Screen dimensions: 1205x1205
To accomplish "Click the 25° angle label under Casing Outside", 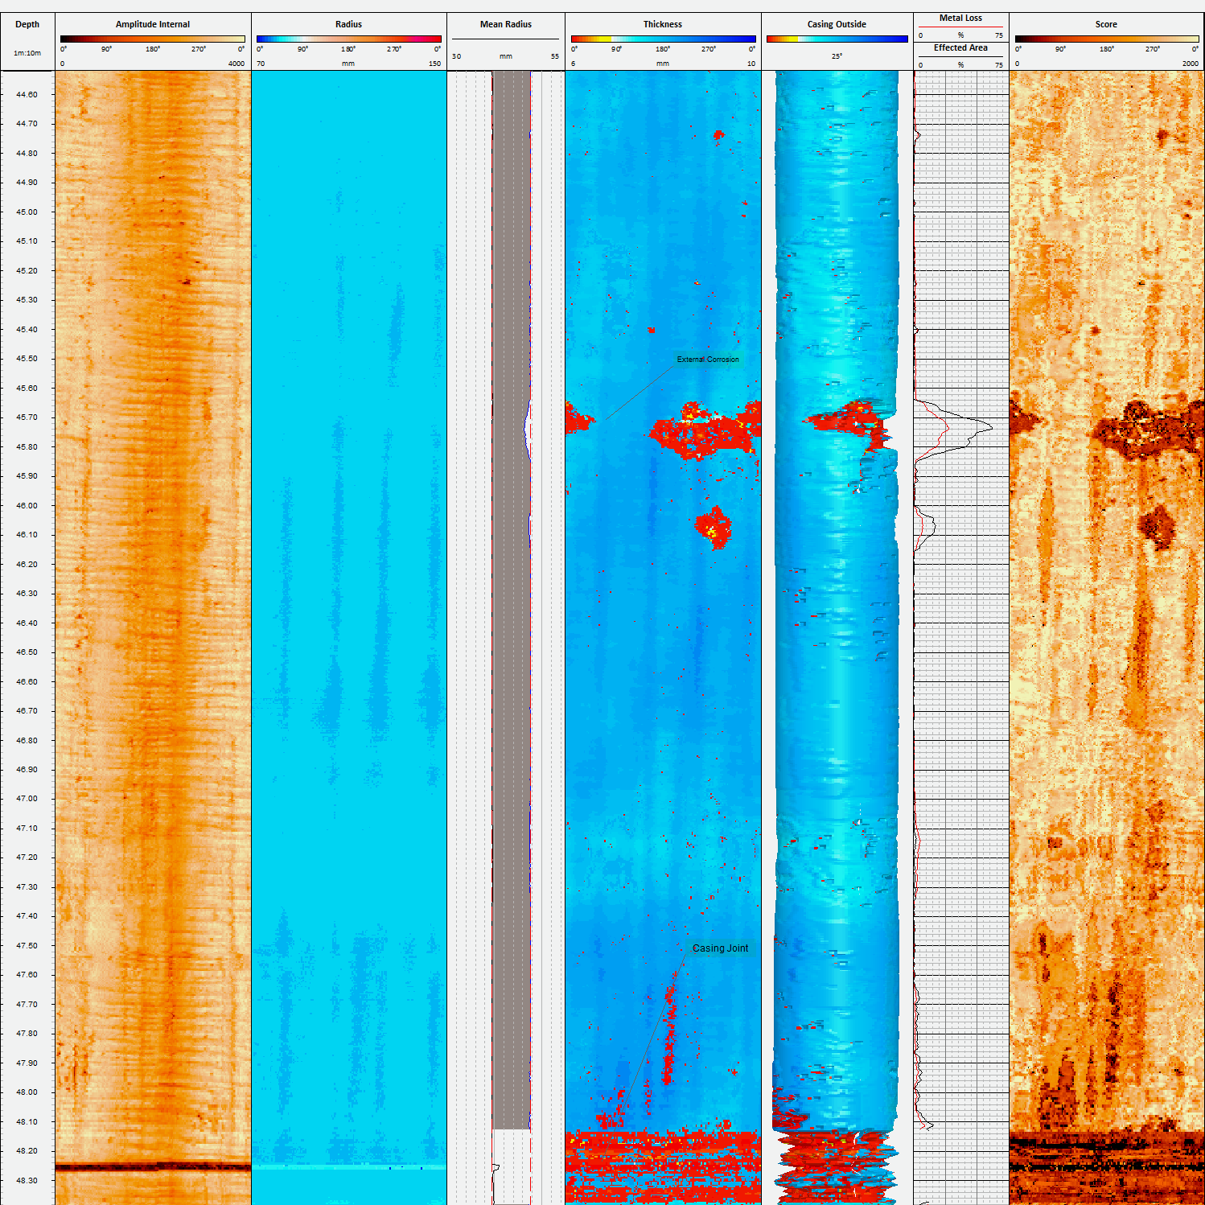I will pyautogui.click(x=837, y=56).
